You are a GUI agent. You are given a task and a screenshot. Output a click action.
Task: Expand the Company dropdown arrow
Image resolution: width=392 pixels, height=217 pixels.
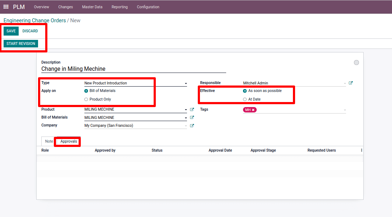(186, 126)
